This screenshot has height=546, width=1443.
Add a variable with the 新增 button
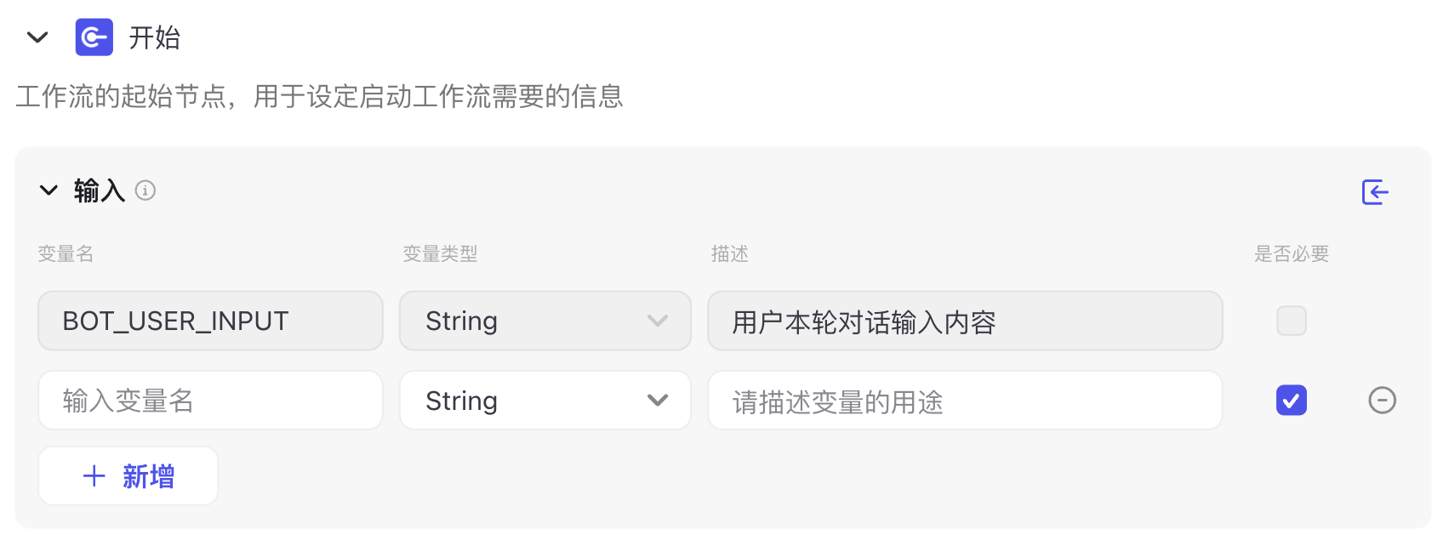point(128,476)
